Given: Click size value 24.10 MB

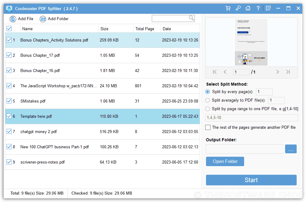Looking at the screenshot, I should (108, 86).
